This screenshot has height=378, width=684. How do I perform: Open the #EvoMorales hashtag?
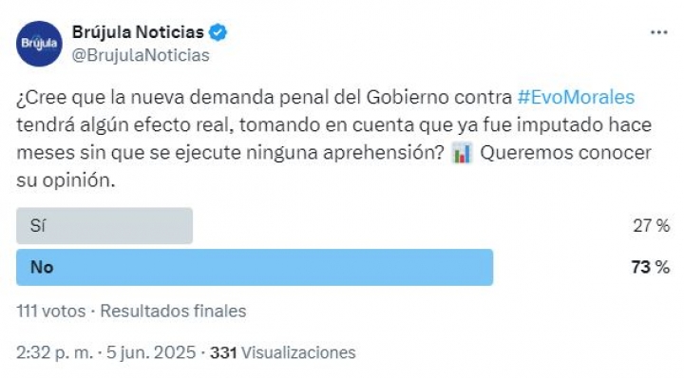(x=576, y=97)
